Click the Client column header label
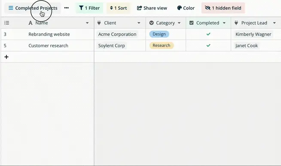This screenshot has width=281, height=166. point(110,23)
